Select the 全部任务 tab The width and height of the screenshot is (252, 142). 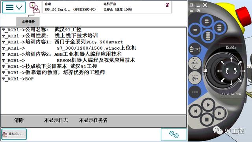[28, 21]
